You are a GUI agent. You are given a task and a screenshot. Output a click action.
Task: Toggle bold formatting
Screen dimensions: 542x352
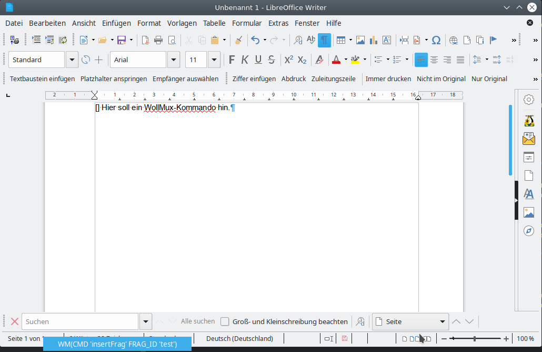(232, 60)
